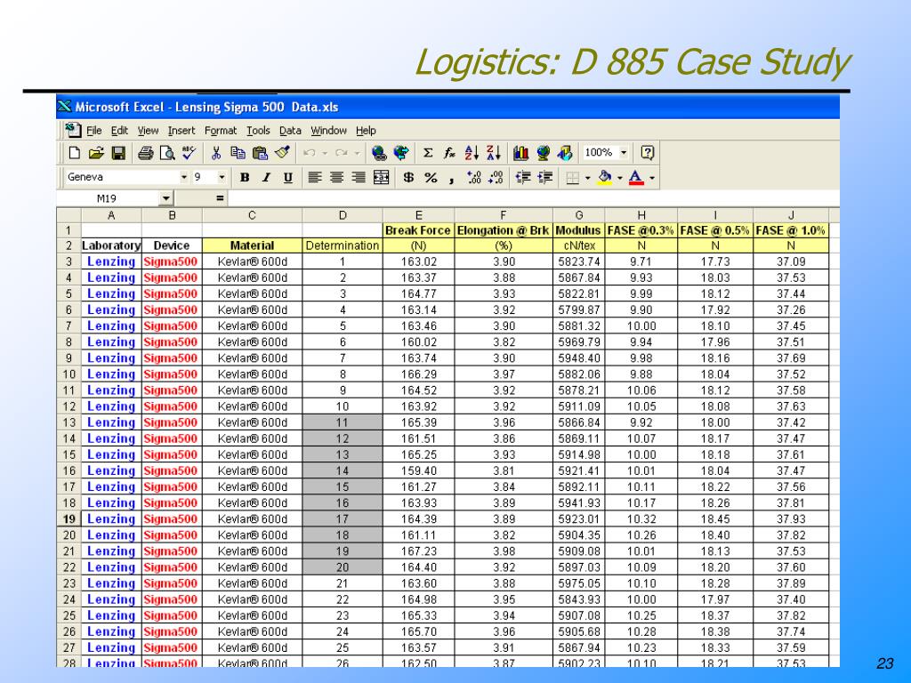Open the Drawing toolbar icon
This screenshot has height=683, width=911.
(x=565, y=153)
